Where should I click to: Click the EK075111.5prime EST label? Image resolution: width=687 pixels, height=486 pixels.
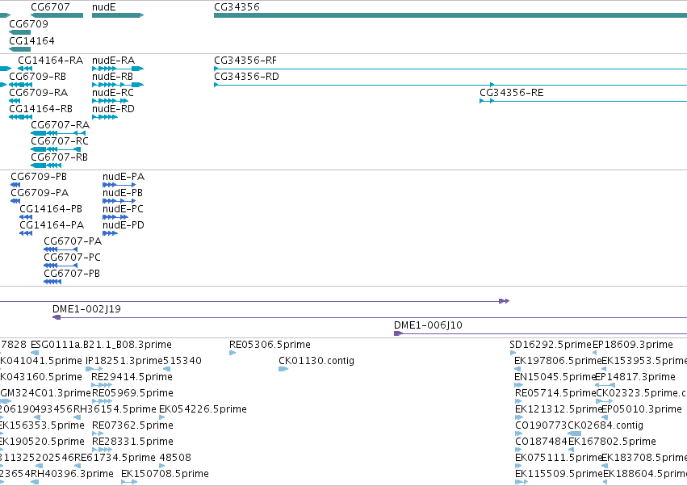coord(559,458)
